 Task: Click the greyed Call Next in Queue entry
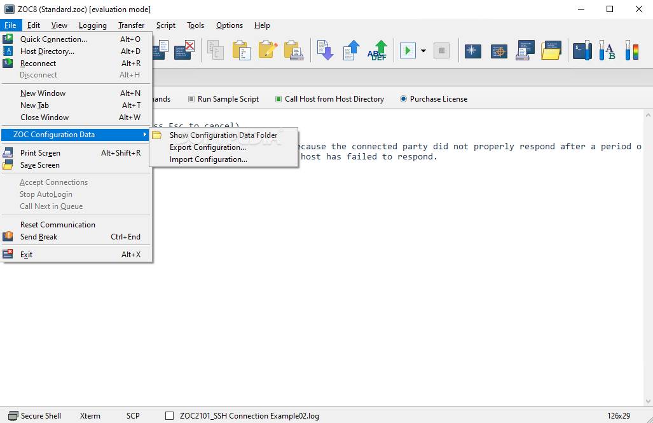coord(76,206)
